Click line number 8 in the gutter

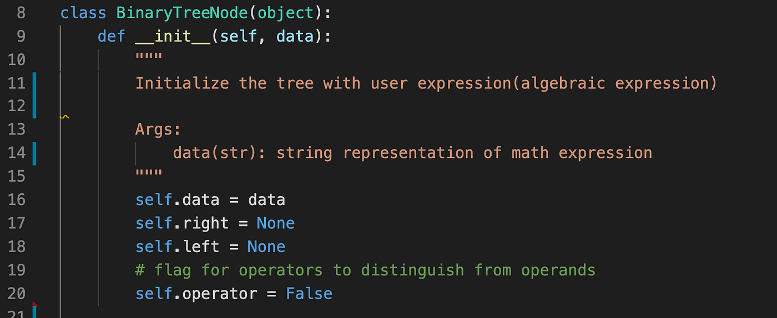[x=21, y=13]
